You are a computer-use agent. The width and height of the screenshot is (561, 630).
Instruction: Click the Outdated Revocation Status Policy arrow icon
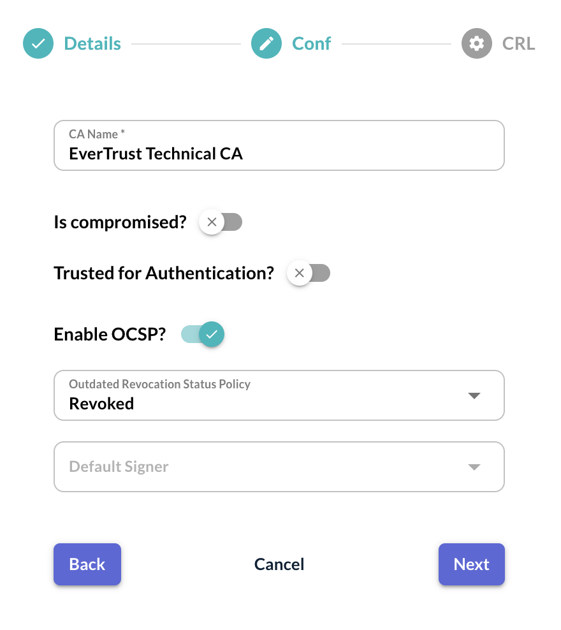click(473, 396)
